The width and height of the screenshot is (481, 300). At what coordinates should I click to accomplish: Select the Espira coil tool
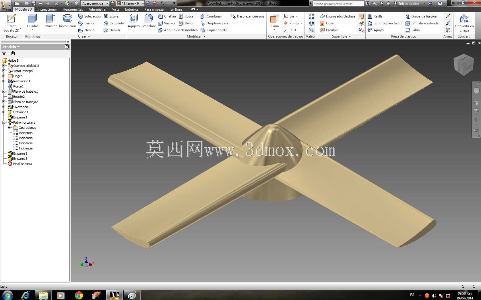point(111,16)
